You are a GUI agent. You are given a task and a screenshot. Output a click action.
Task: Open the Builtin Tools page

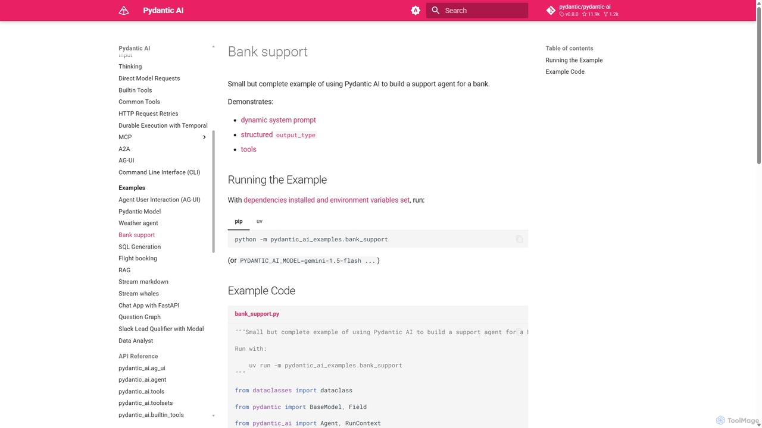coord(135,90)
